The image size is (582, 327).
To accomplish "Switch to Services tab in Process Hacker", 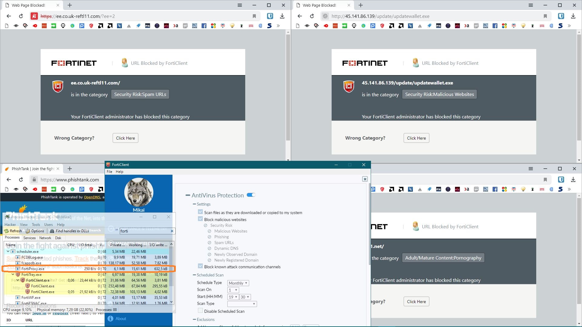I will (29, 238).
